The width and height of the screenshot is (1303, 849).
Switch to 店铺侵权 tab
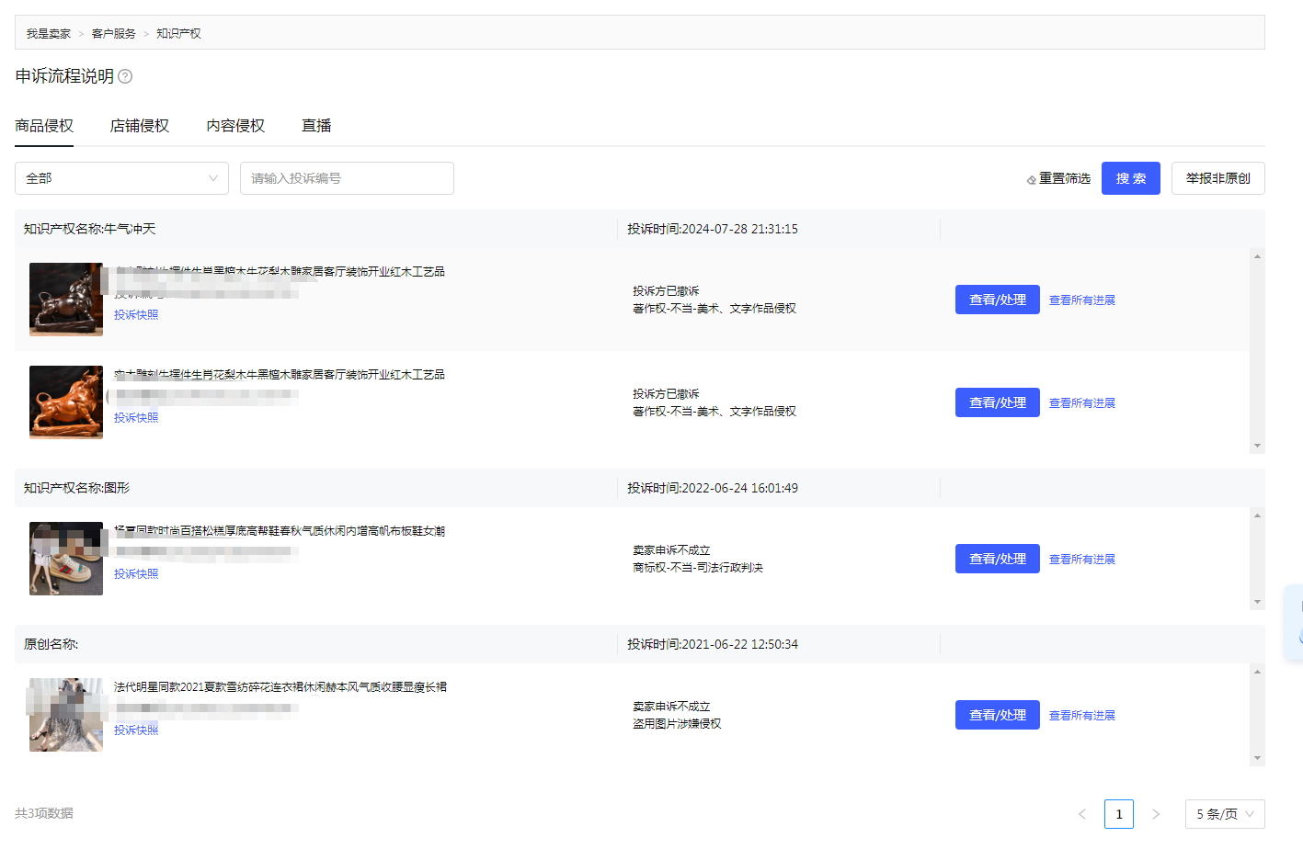140,126
